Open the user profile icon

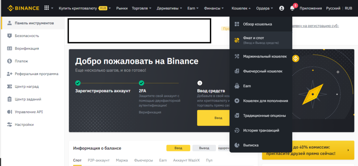point(281,8)
